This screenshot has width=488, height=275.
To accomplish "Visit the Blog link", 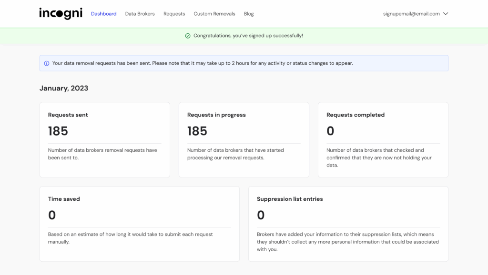I will [x=248, y=14].
